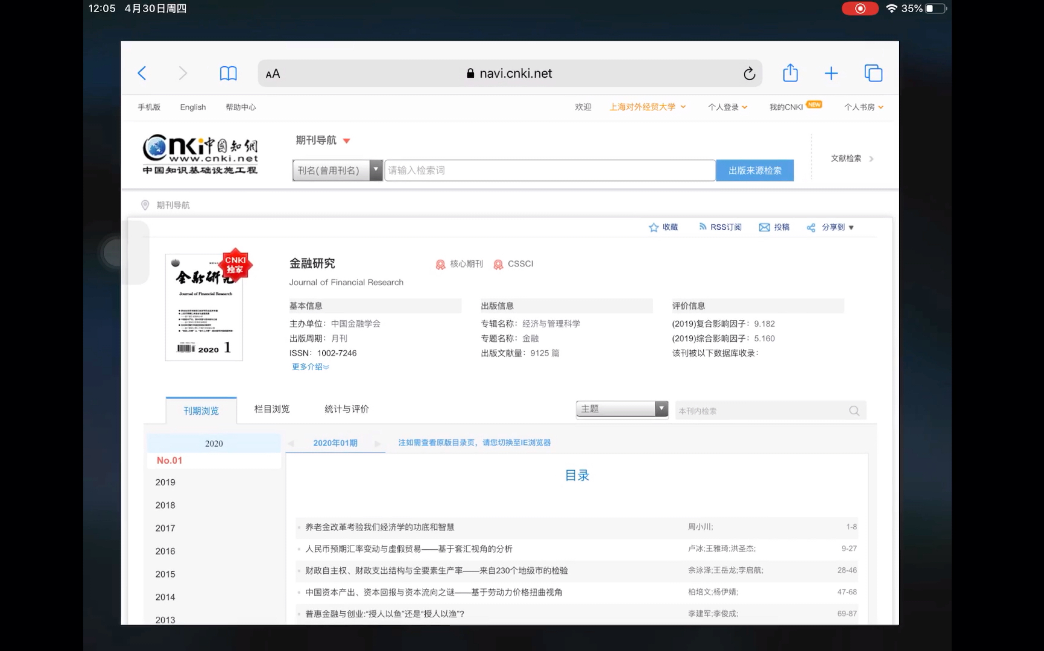Expand year 2014 in issue list
This screenshot has width=1044, height=651.
(x=165, y=597)
